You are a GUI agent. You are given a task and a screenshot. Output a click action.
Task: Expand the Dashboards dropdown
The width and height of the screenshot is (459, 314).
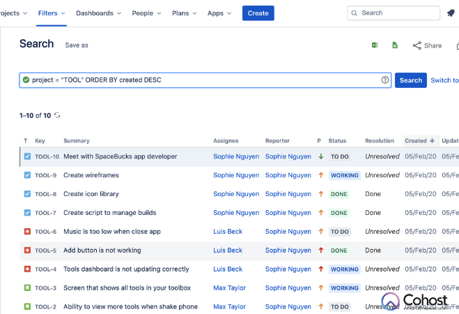pos(98,13)
